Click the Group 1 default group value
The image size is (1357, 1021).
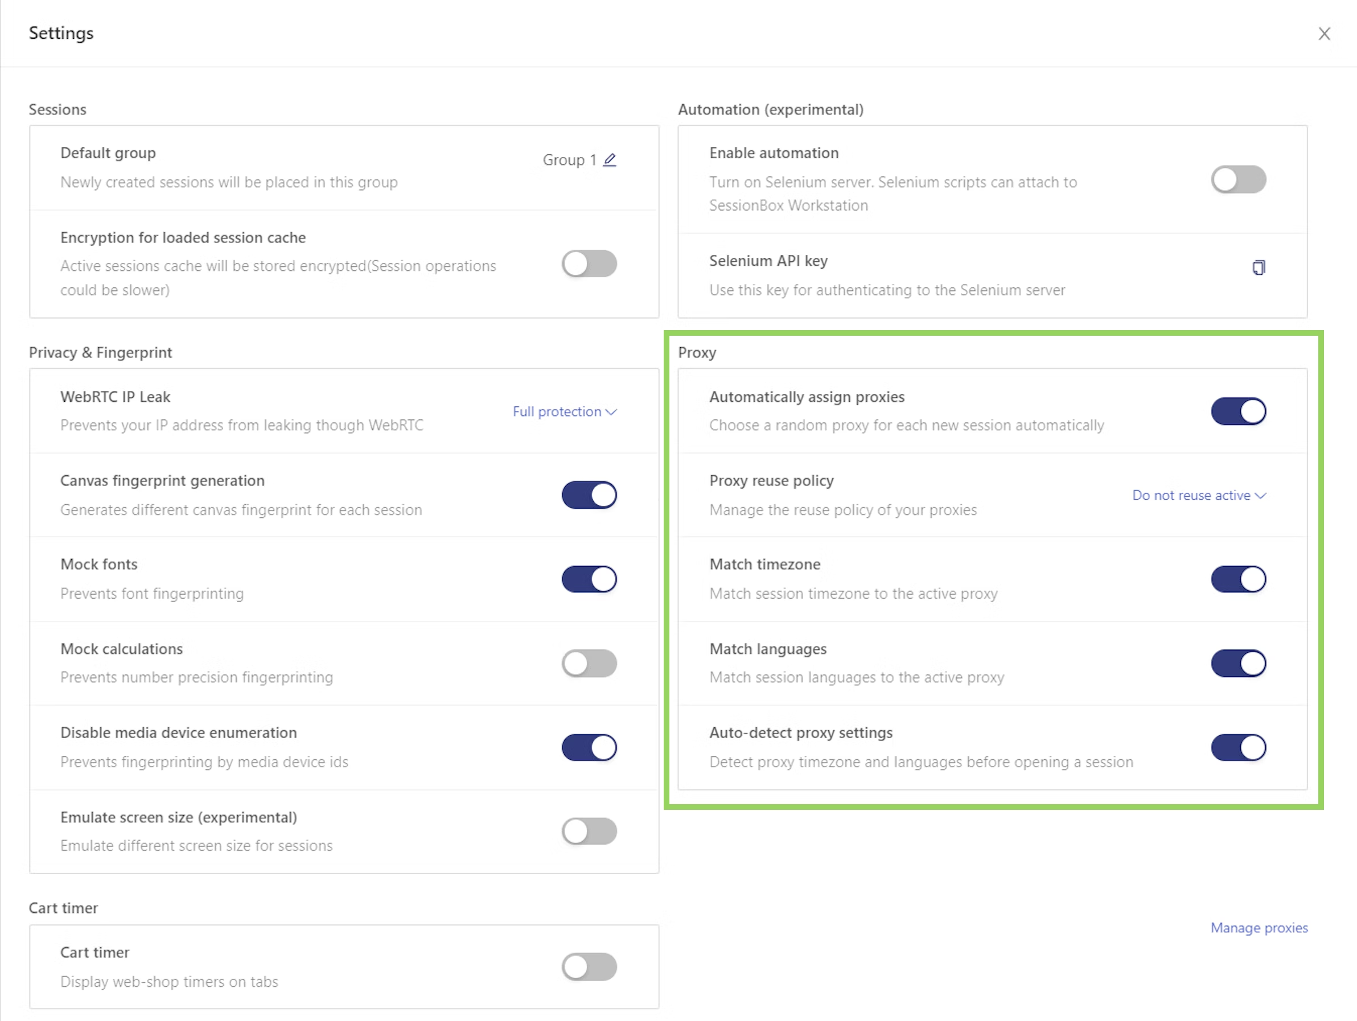pos(569,160)
